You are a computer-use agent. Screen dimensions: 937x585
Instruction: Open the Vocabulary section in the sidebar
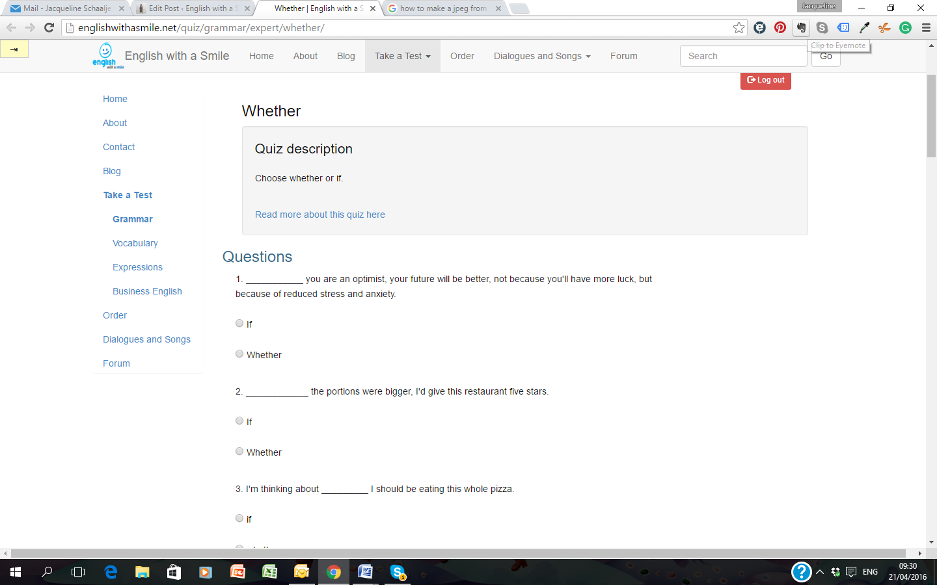135,243
